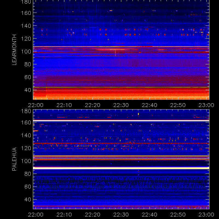Viewport: 219px width, 219px height.
Task: Select the 80 frequency label on PALEHUA axis
Action: (28, 174)
